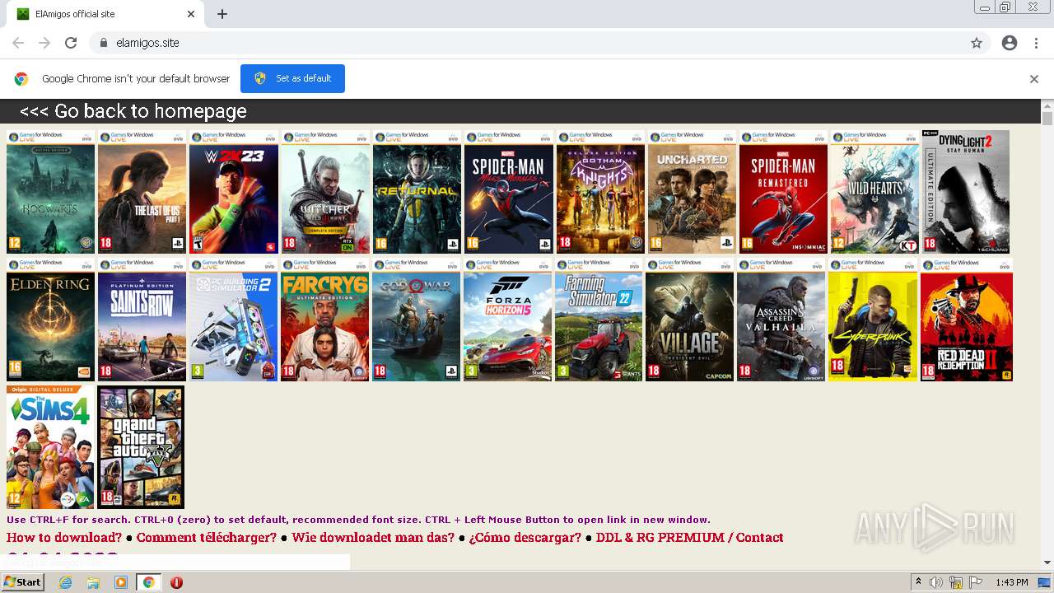The height and width of the screenshot is (593, 1054).
Task: Open the media player taskbar icon
Action: point(121,582)
